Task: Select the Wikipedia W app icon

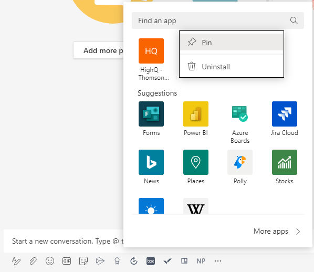Action: (x=196, y=206)
